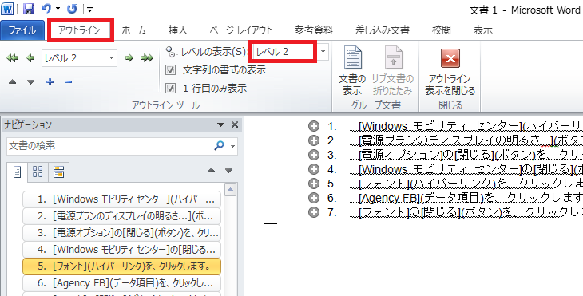
Task: Switch to the ホーム tab
Action: pyautogui.click(x=134, y=30)
